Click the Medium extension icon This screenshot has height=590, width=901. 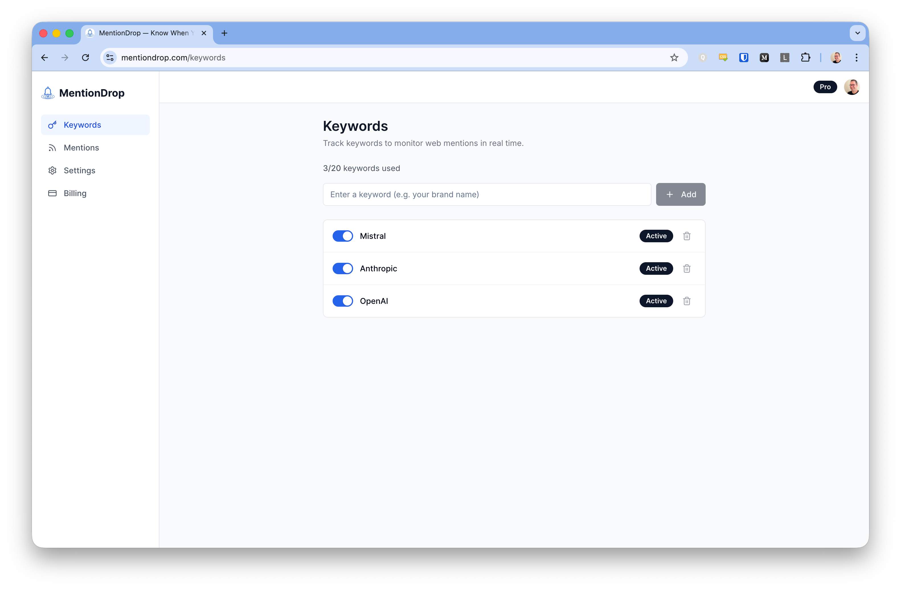pos(764,57)
